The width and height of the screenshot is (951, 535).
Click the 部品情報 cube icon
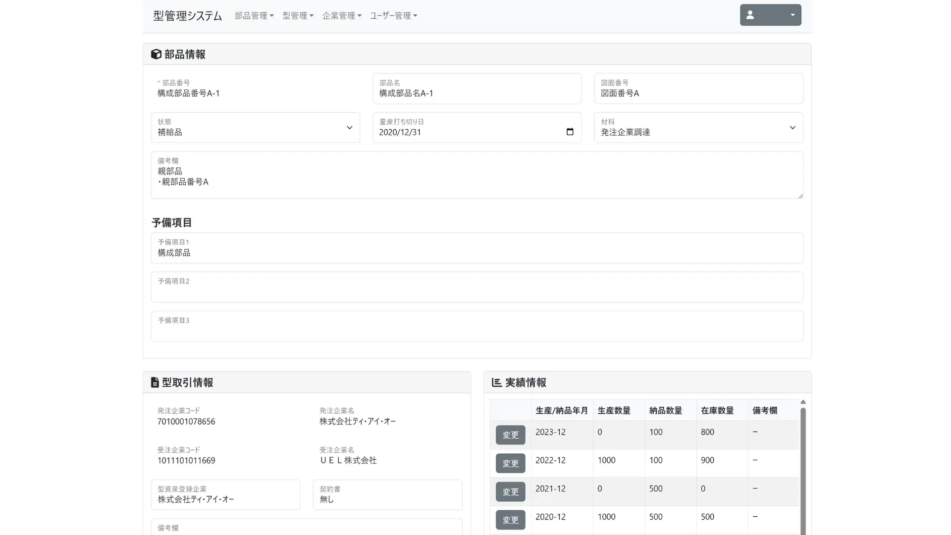(x=157, y=54)
